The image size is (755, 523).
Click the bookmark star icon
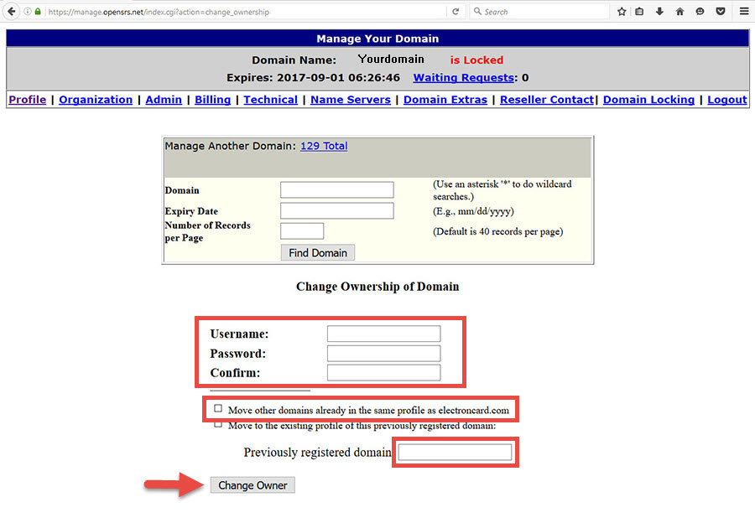(x=622, y=12)
